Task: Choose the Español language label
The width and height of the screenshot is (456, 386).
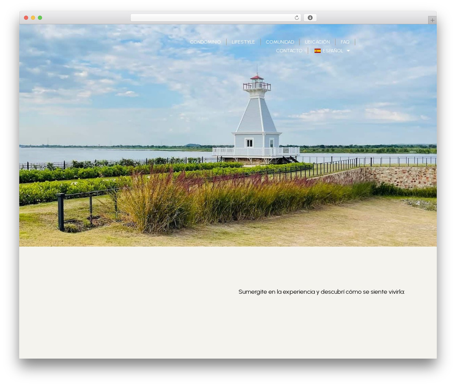Action: coord(333,51)
